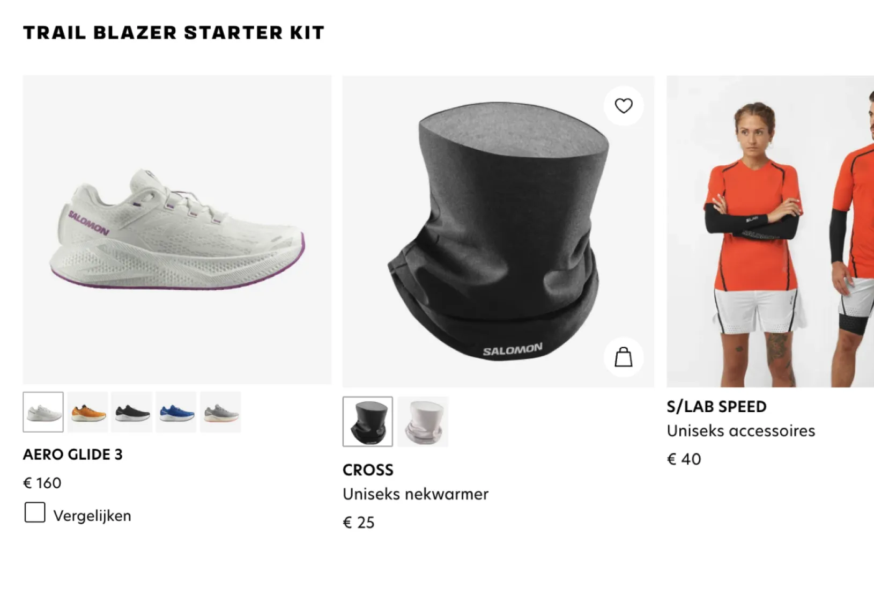Viewport: 874px width, 616px height.
Task: Click the Uniseks accessoires description
Action: tap(741, 431)
